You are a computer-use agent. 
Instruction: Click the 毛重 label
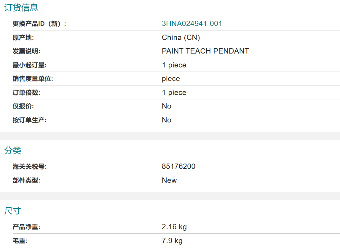[x=20, y=241]
